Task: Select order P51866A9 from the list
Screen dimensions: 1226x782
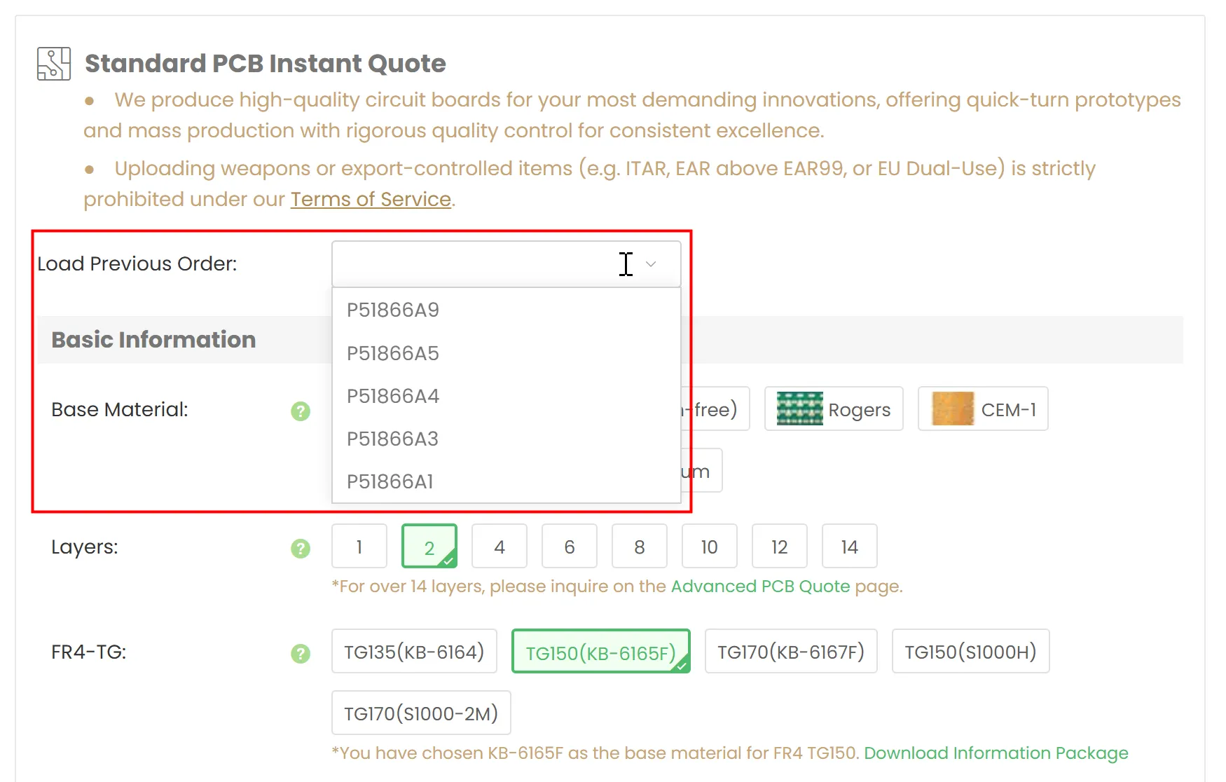Action: pyautogui.click(x=393, y=310)
